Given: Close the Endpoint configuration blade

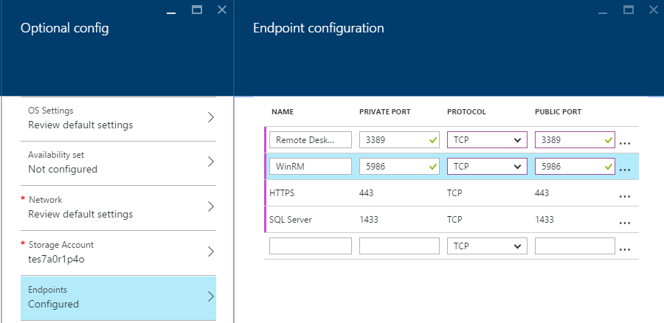Looking at the screenshot, I should (652, 10).
